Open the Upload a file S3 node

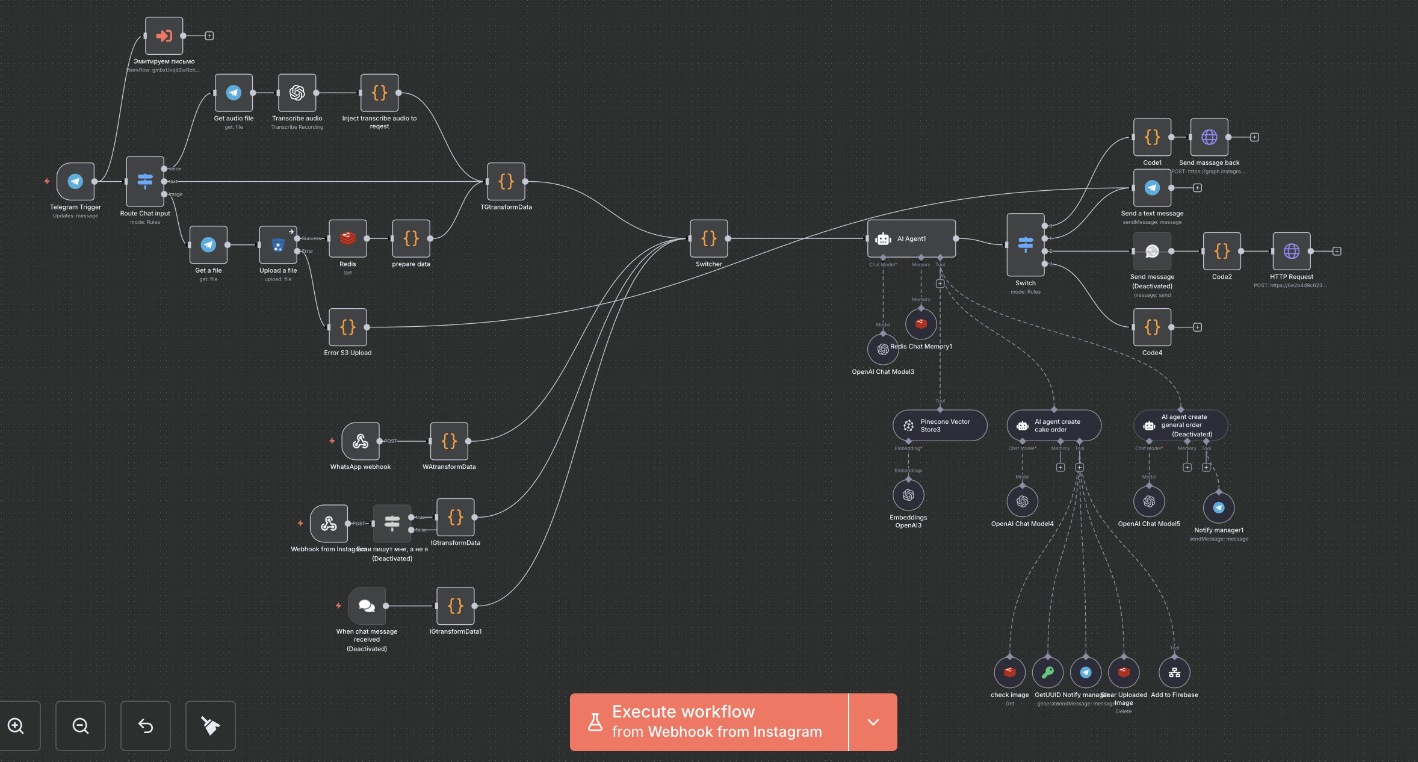pyautogui.click(x=277, y=244)
